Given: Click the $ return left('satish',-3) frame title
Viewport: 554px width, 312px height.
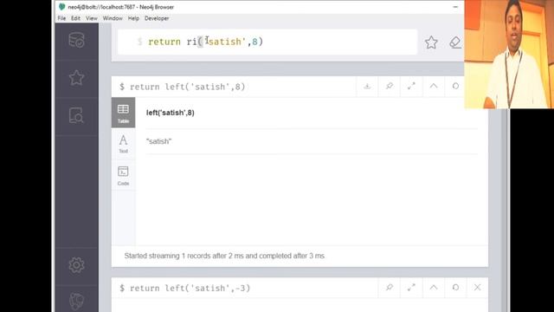Looking at the screenshot, I should pyautogui.click(x=184, y=289).
